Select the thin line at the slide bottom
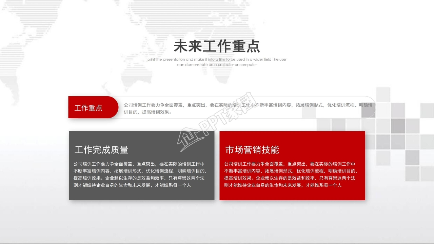Viewport: 434px width, 244px height. pyautogui.click(x=217, y=241)
